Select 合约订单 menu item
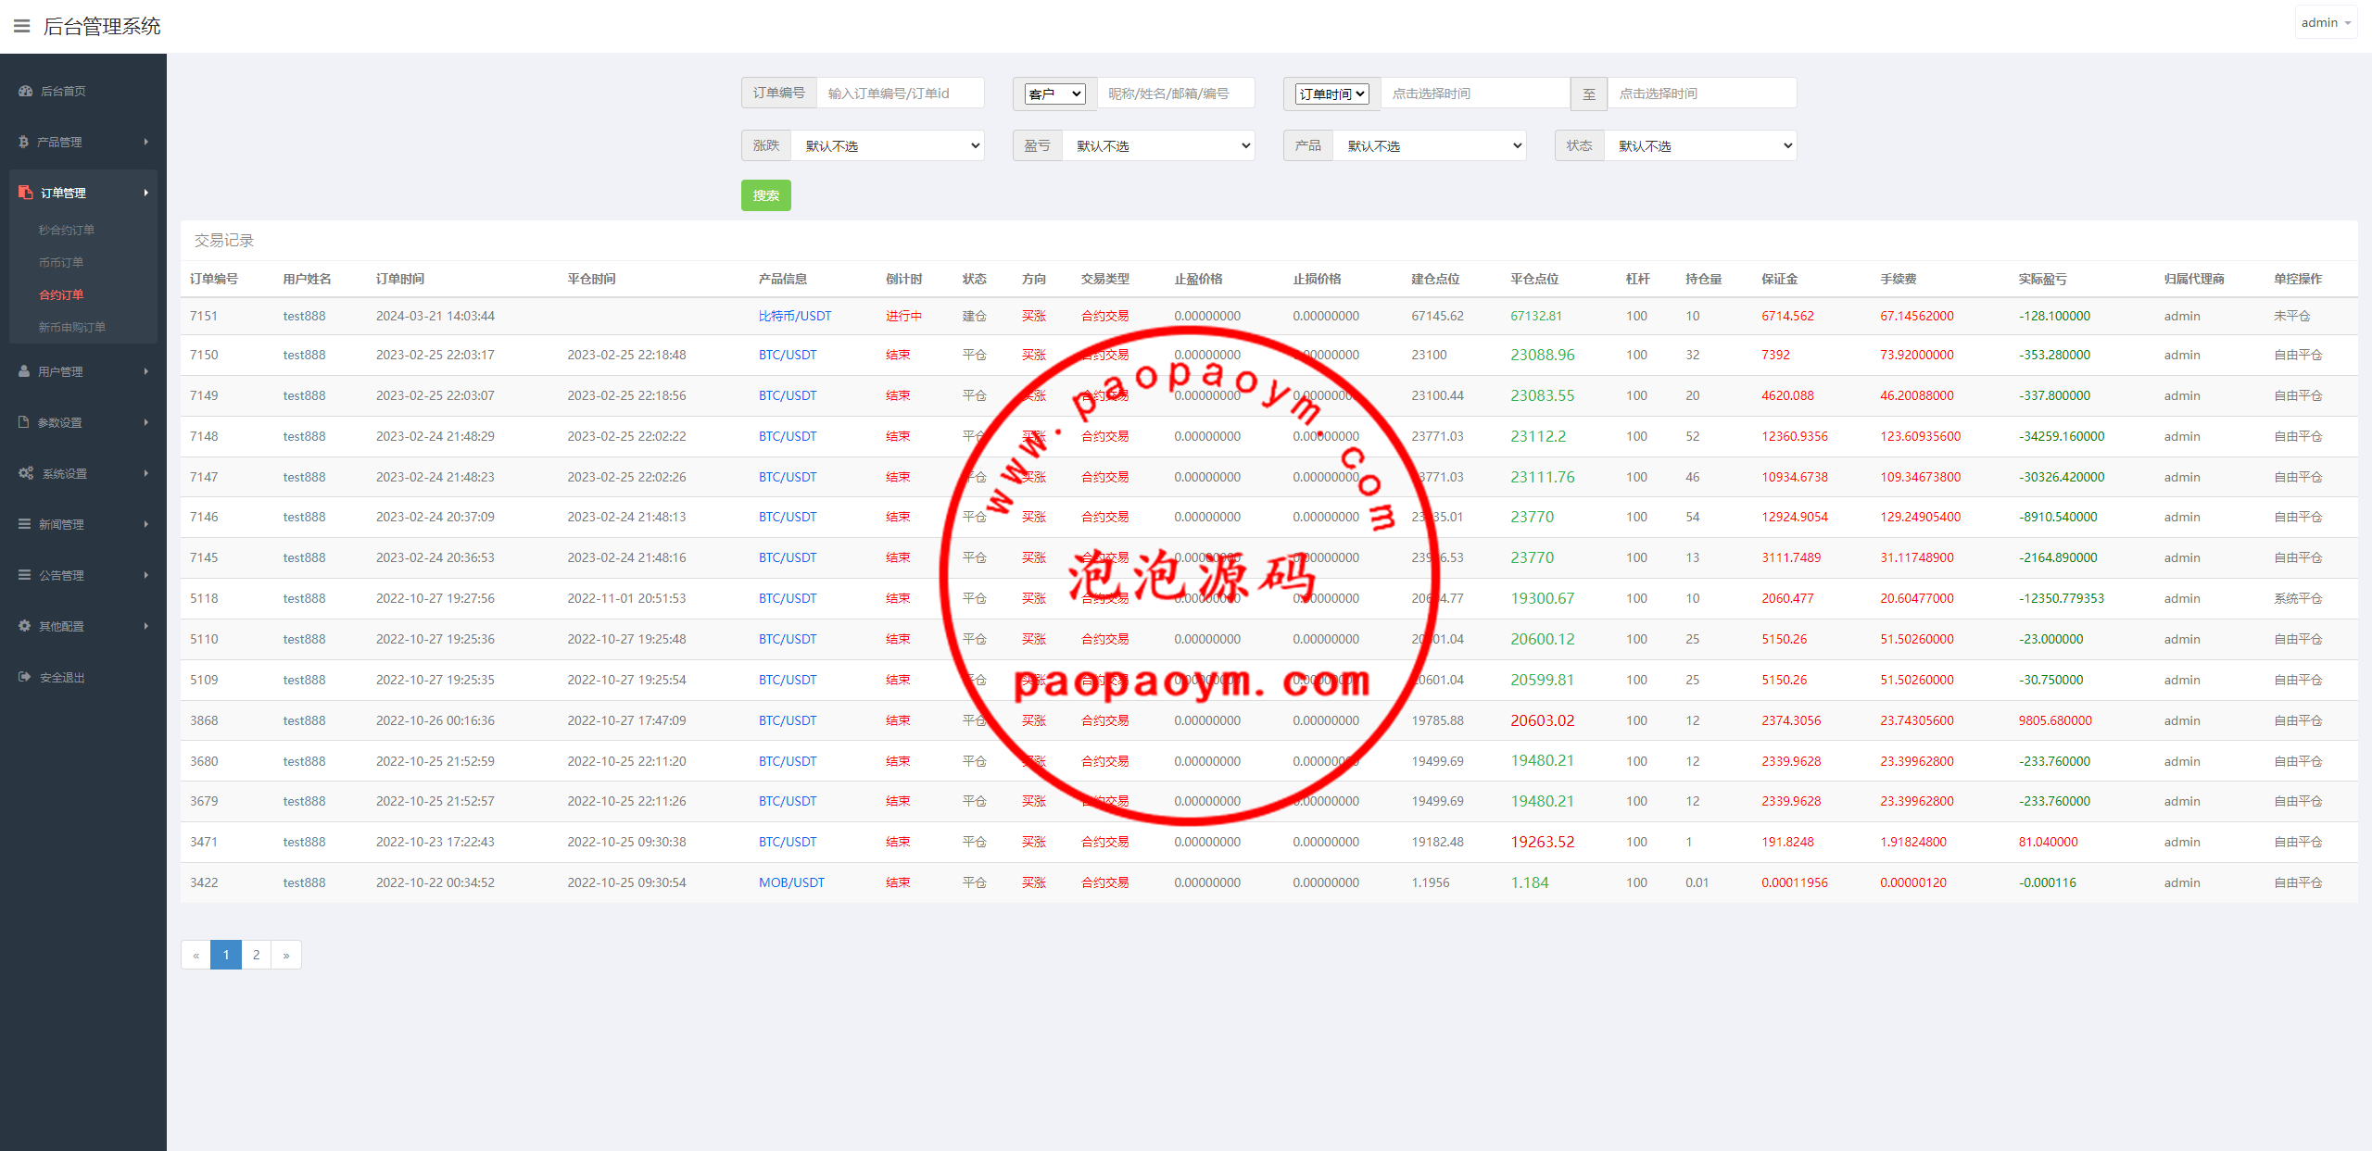2372x1151 pixels. pyautogui.click(x=61, y=294)
